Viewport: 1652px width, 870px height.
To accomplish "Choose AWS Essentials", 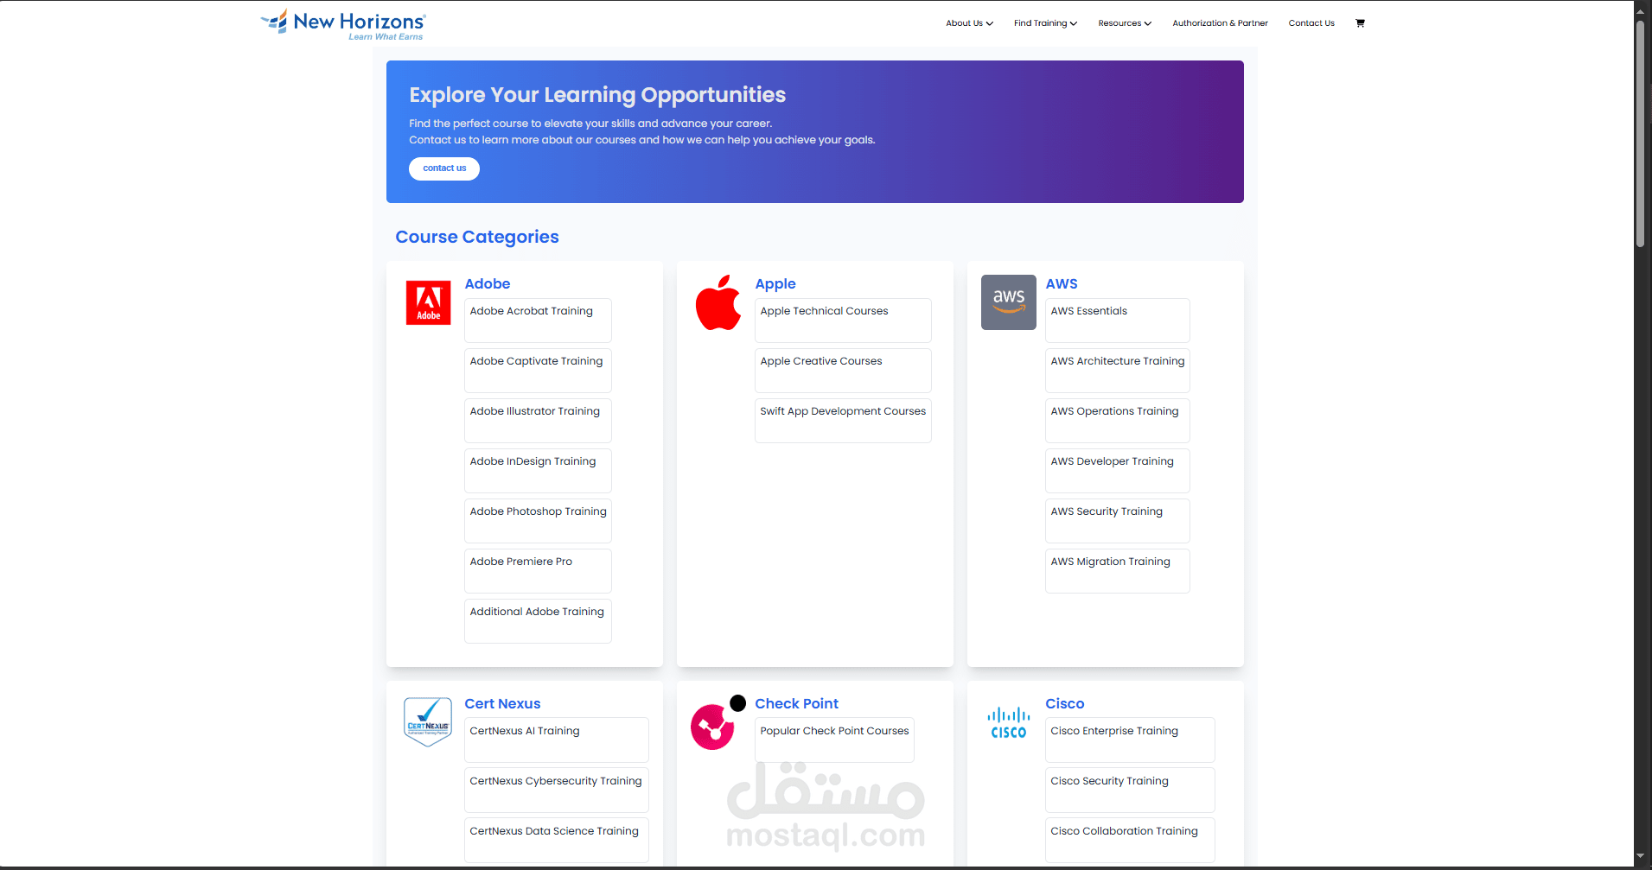I will click(x=1118, y=321).
